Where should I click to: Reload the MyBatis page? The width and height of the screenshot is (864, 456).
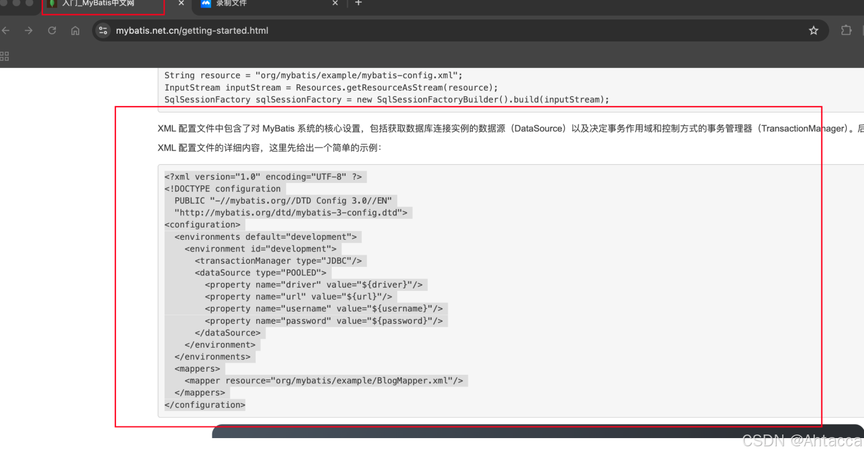tap(52, 31)
